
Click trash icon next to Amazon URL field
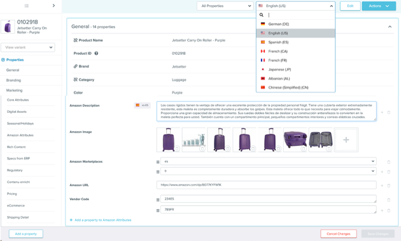click(389, 186)
